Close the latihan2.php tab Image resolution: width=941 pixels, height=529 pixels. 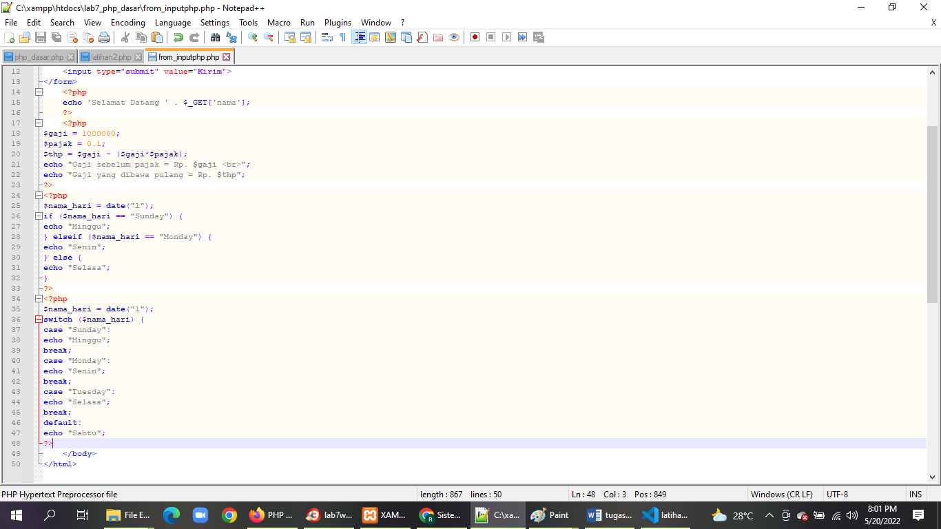pos(138,57)
